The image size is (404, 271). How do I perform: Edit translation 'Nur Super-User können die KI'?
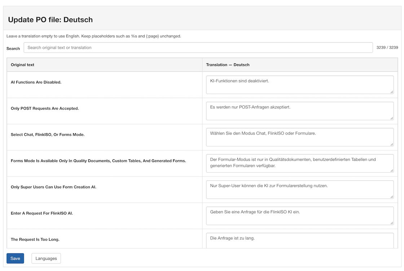(300, 190)
